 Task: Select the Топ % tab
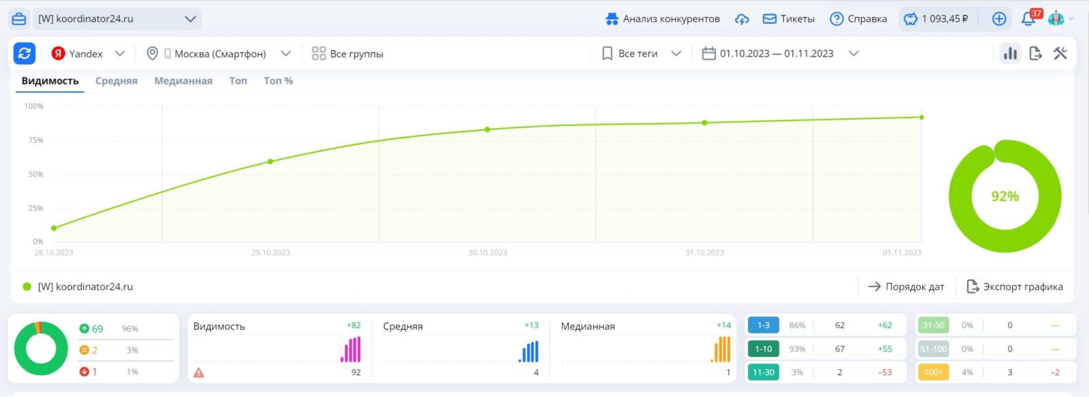click(278, 81)
